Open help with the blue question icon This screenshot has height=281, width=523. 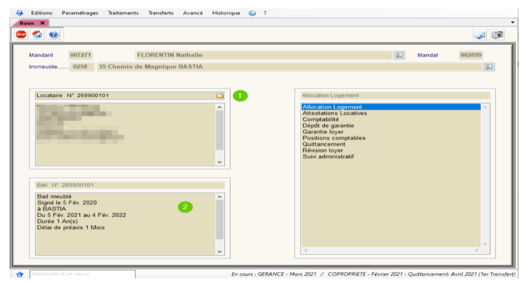(53, 35)
